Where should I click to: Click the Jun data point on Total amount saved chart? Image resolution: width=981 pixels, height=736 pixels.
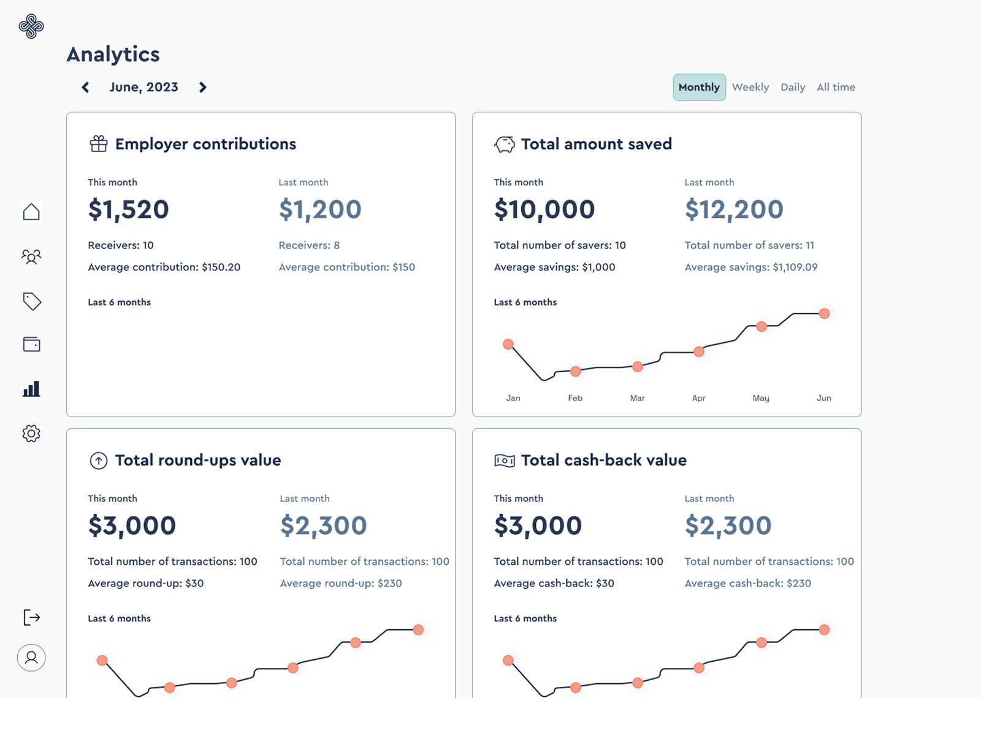point(825,313)
